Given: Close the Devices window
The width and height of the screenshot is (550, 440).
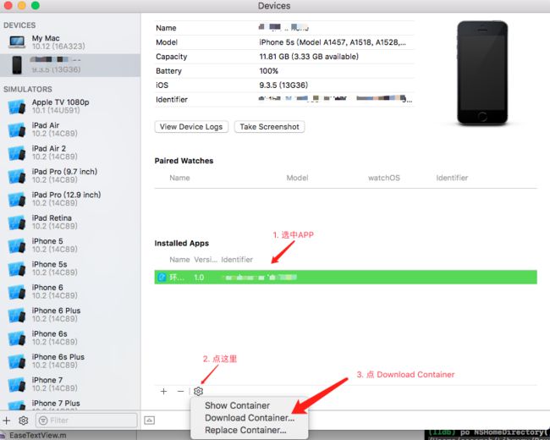Looking at the screenshot, I should (x=8, y=5).
